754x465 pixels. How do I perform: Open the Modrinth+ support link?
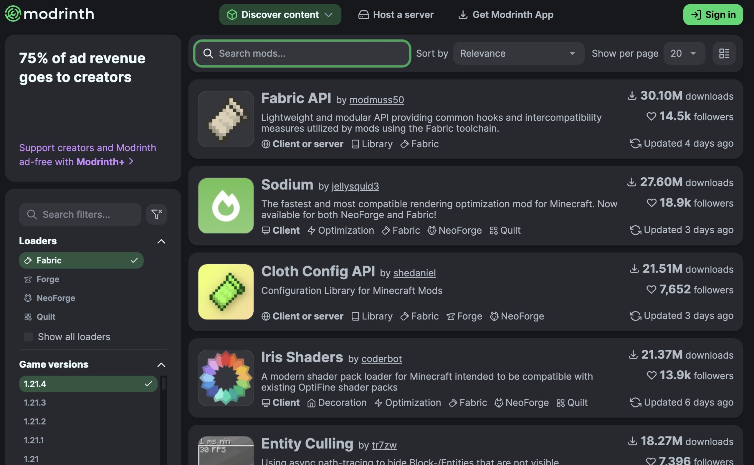click(87, 155)
